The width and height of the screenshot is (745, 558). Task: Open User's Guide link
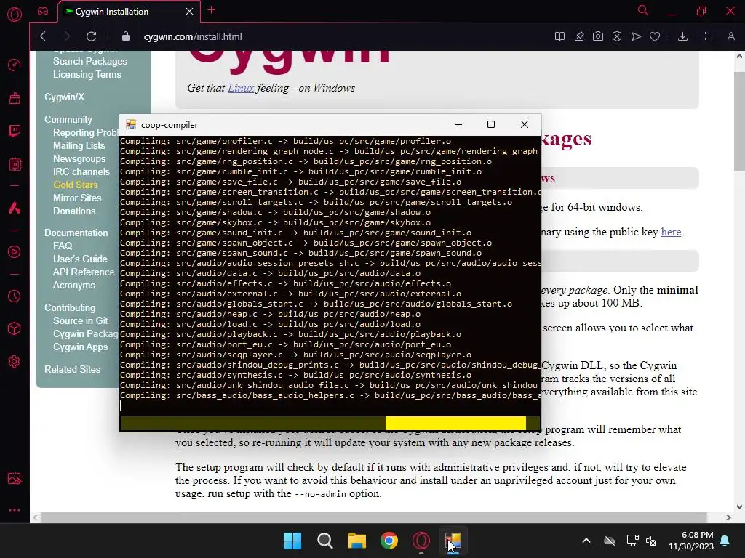[x=80, y=259]
